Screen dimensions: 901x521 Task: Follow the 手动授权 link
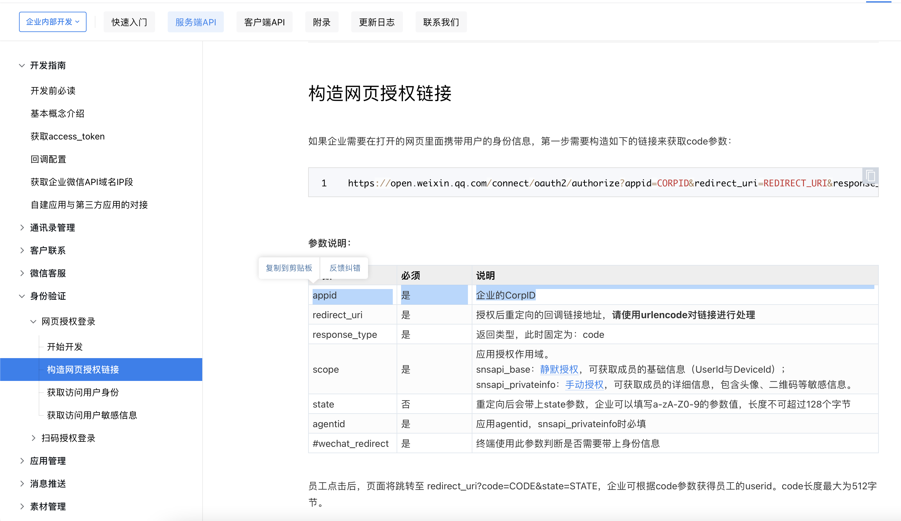pyautogui.click(x=585, y=385)
